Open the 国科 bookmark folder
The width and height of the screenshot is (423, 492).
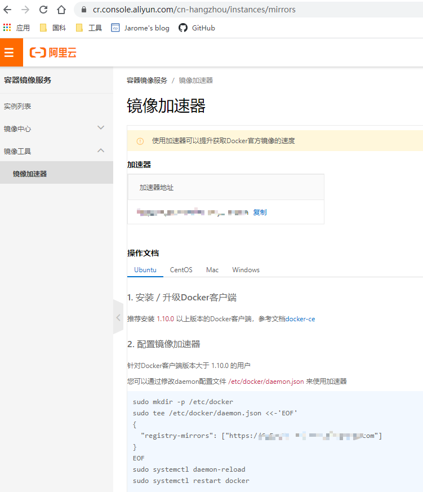pos(53,28)
